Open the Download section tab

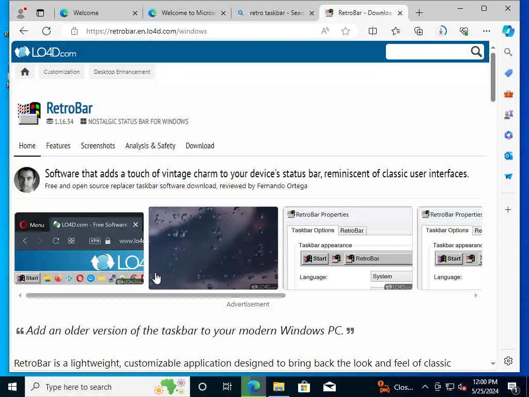coord(200,146)
